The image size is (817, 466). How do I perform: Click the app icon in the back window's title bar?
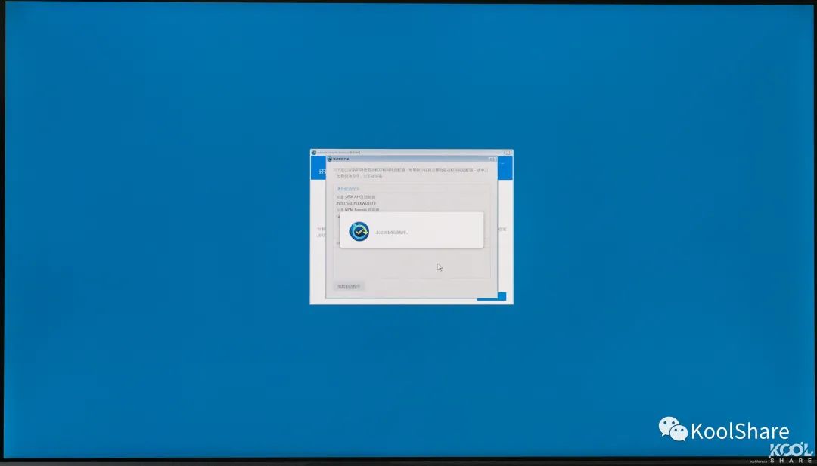click(x=314, y=153)
